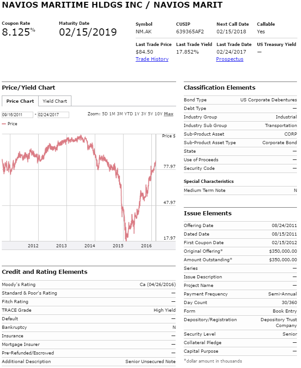Set chart zoom to YTD

click(x=128, y=114)
